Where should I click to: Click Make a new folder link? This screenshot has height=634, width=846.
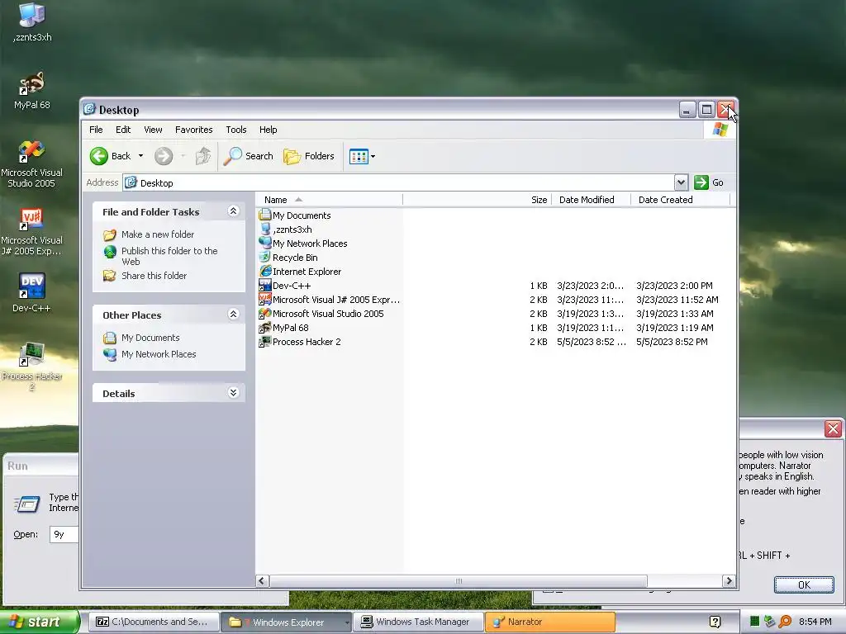coord(158,234)
